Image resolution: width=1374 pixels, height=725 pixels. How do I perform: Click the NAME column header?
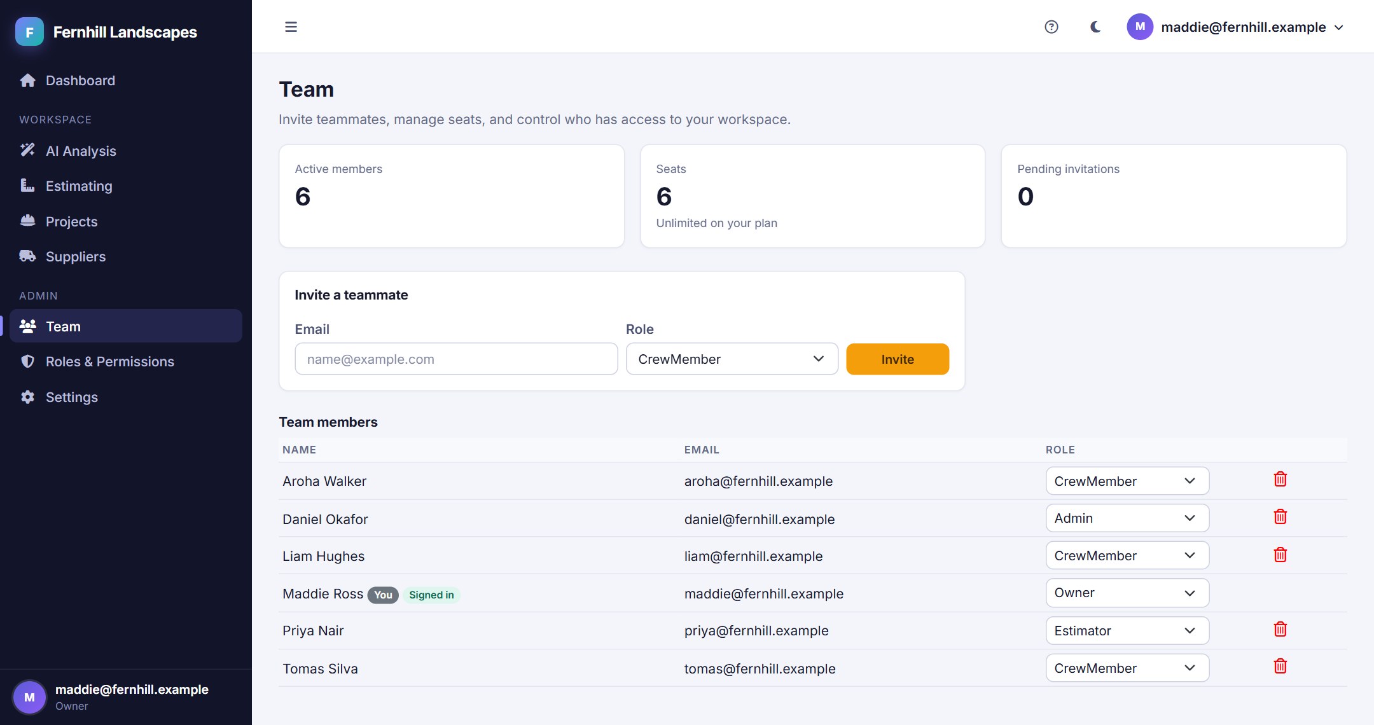[x=299, y=450]
